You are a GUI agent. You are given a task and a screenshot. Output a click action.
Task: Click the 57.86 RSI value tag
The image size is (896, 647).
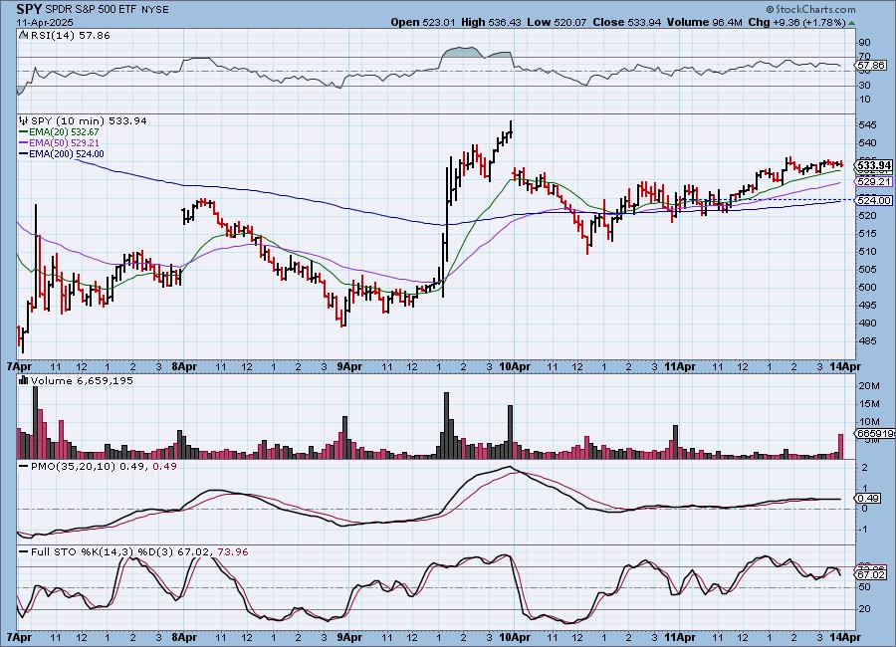(872, 66)
